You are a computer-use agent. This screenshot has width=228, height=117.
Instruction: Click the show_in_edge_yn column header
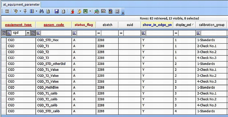click(x=157, y=25)
